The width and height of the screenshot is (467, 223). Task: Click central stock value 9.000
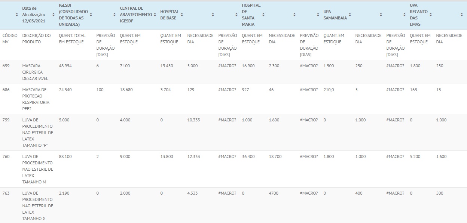tap(125, 157)
